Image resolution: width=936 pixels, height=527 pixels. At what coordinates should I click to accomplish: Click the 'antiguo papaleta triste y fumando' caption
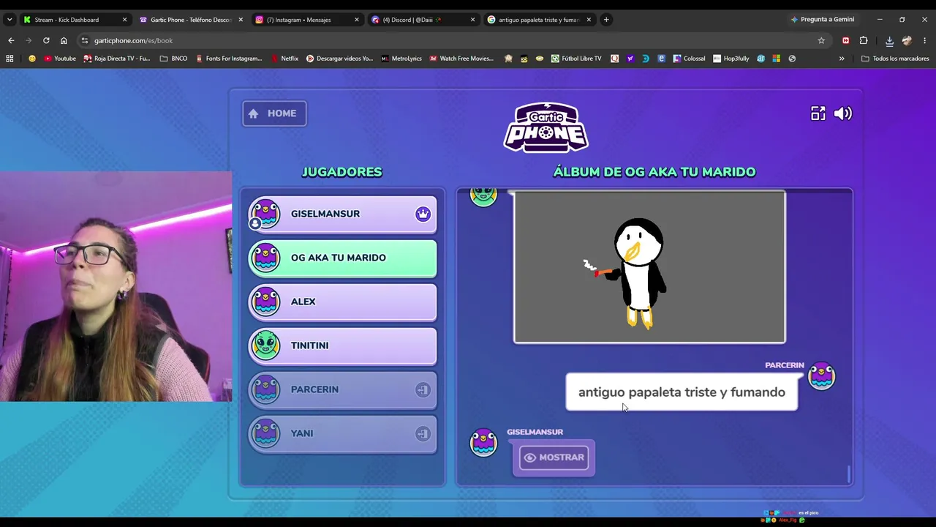click(x=682, y=392)
